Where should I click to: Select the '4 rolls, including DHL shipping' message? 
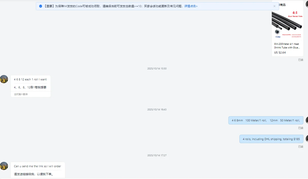click(x=271, y=139)
